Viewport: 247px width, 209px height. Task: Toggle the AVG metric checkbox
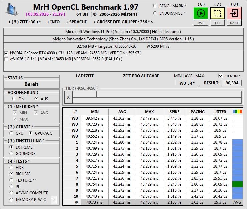pos(36,112)
